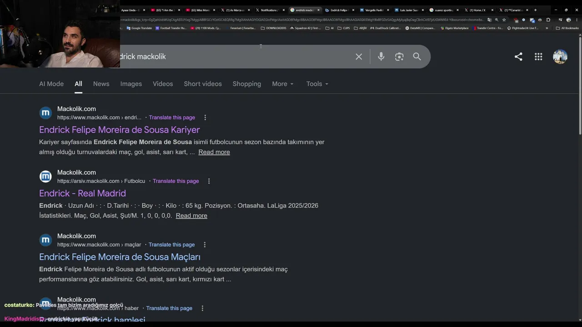
Task: Open options for the Endrick - Real Madrid result
Action: pos(209,181)
